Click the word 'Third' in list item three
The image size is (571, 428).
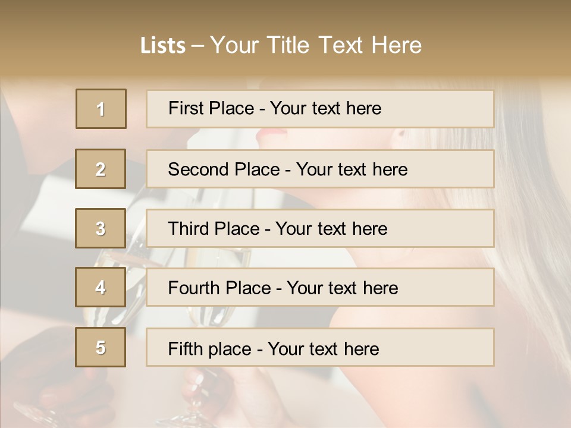[x=188, y=228]
